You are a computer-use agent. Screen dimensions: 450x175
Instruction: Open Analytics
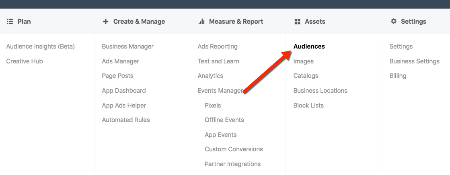click(x=210, y=76)
